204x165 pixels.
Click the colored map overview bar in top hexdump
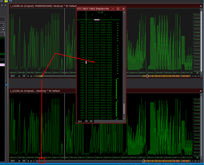[x=113, y=76]
